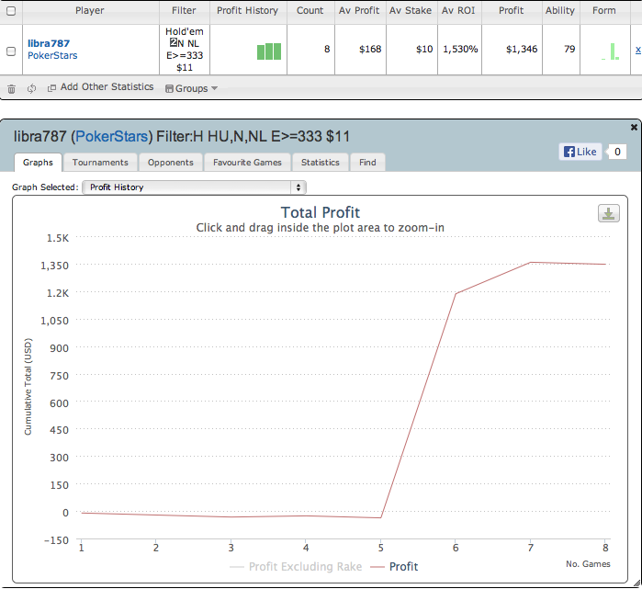642x589 pixels.
Task: Toggle the Profit legend series
Action: (x=394, y=567)
